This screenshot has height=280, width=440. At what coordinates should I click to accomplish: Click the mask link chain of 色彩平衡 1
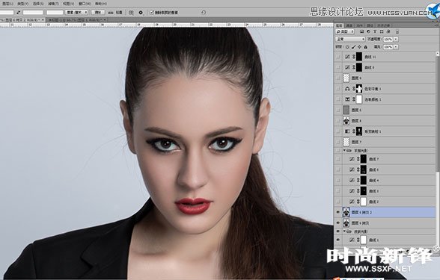[x=353, y=89]
